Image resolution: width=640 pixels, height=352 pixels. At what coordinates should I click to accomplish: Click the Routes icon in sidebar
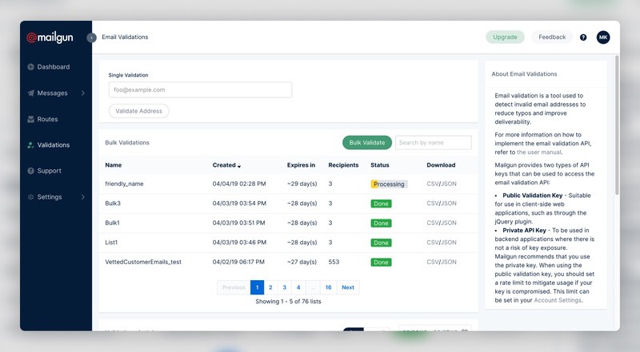click(30, 119)
